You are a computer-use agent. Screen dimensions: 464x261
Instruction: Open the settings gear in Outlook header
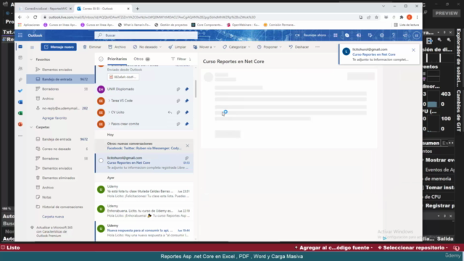click(x=382, y=36)
